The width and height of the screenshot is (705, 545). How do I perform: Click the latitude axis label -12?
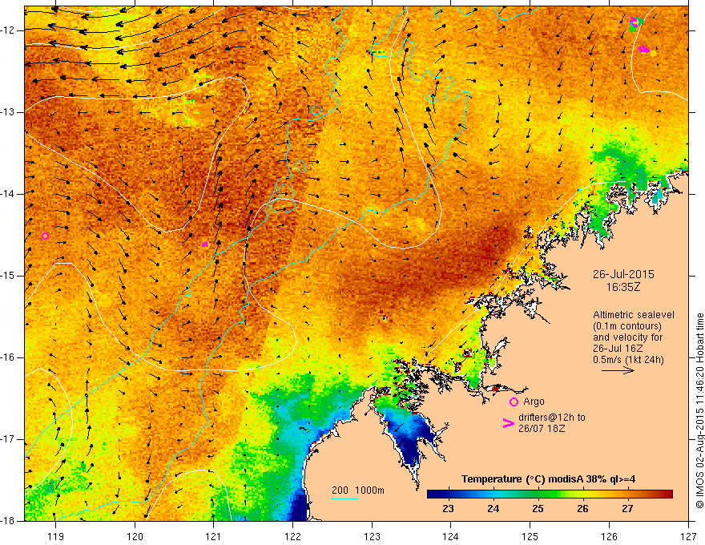point(9,30)
